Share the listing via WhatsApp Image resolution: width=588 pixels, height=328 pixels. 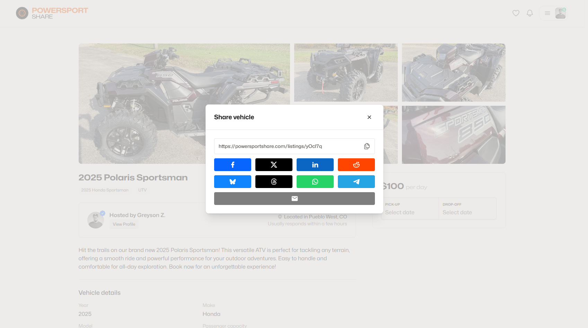pyautogui.click(x=315, y=181)
